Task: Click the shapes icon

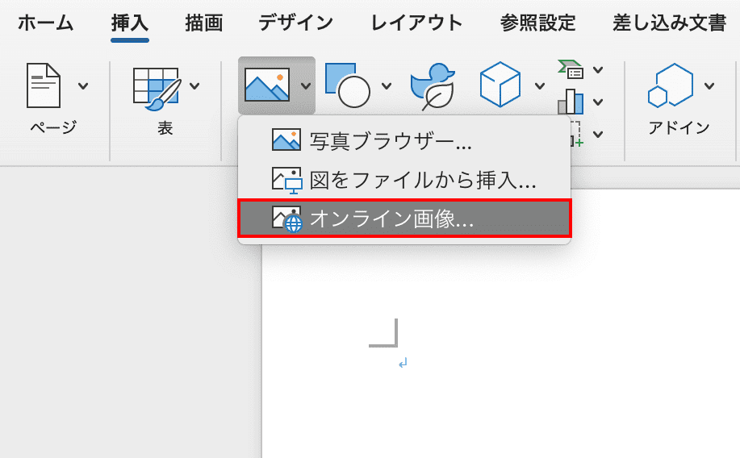Action: click(347, 85)
